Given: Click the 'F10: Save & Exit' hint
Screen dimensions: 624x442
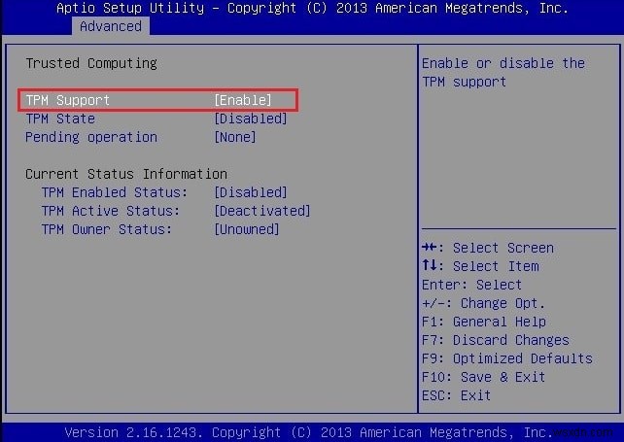Looking at the screenshot, I should pyautogui.click(x=483, y=377).
